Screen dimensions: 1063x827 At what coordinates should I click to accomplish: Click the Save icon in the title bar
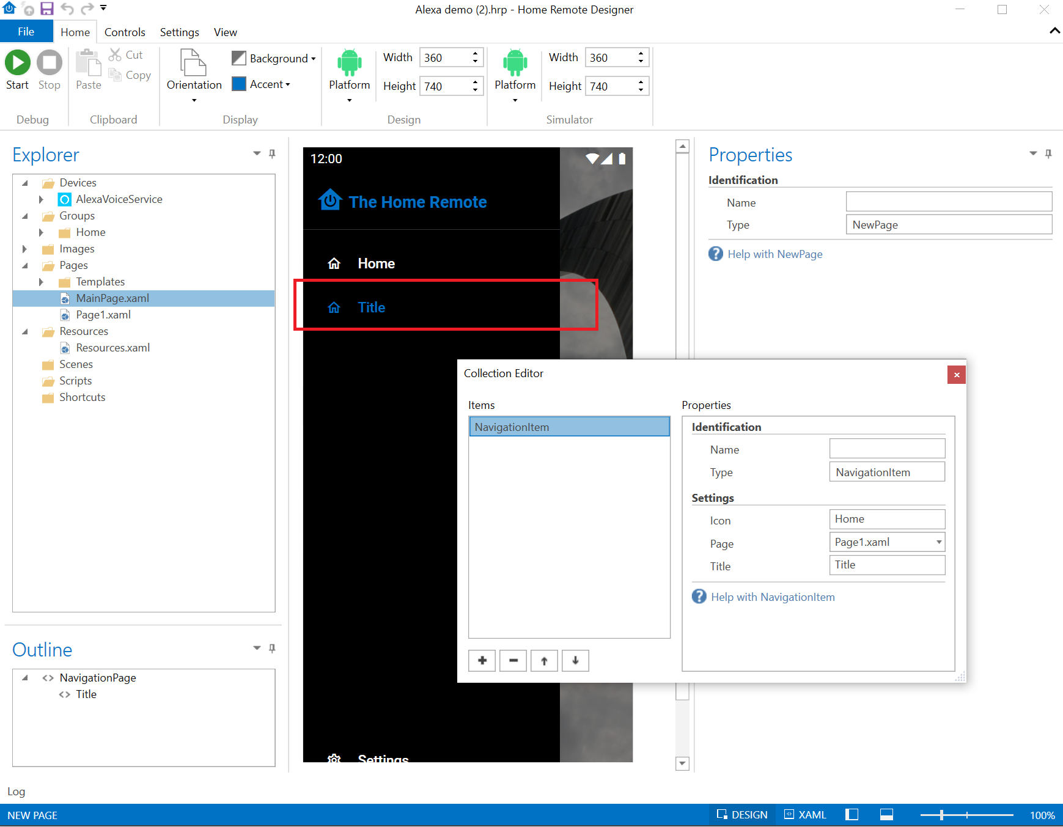click(47, 9)
